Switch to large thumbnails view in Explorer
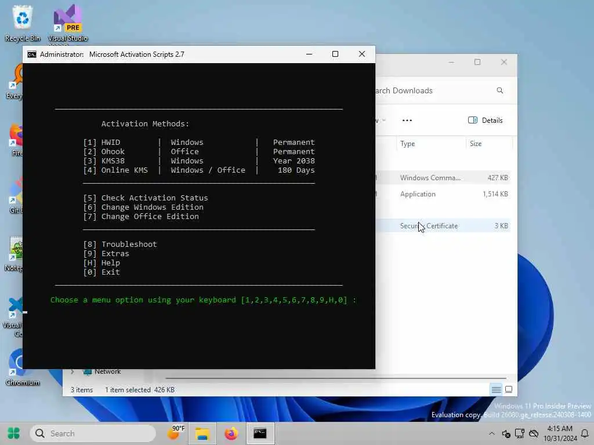Image resolution: width=594 pixels, height=445 pixels. 509,389
